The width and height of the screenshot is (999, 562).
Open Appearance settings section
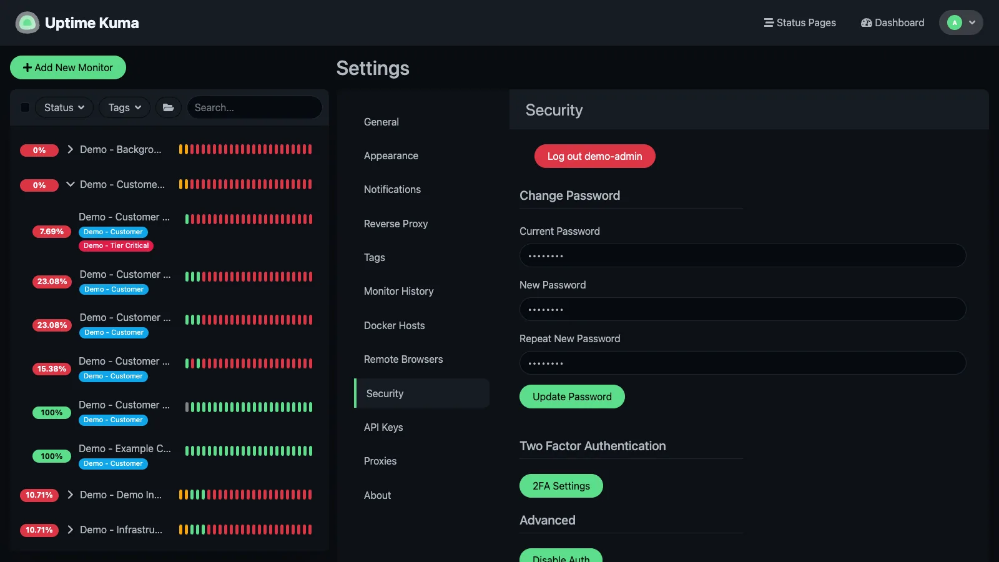tap(421, 155)
